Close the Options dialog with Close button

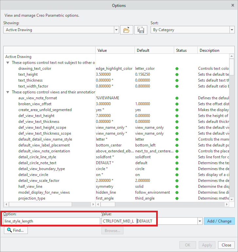(226, 245)
